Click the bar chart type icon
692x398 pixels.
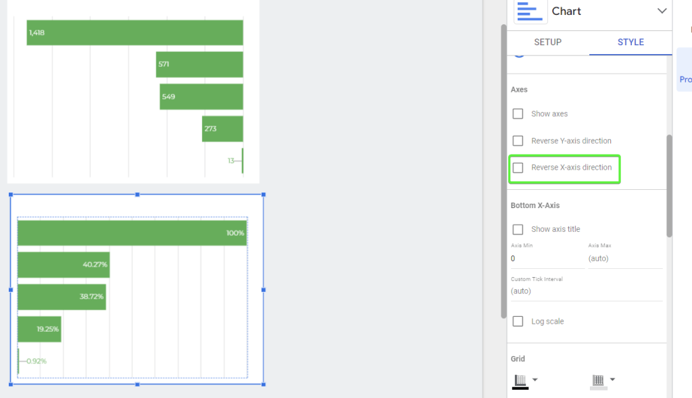[530, 11]
